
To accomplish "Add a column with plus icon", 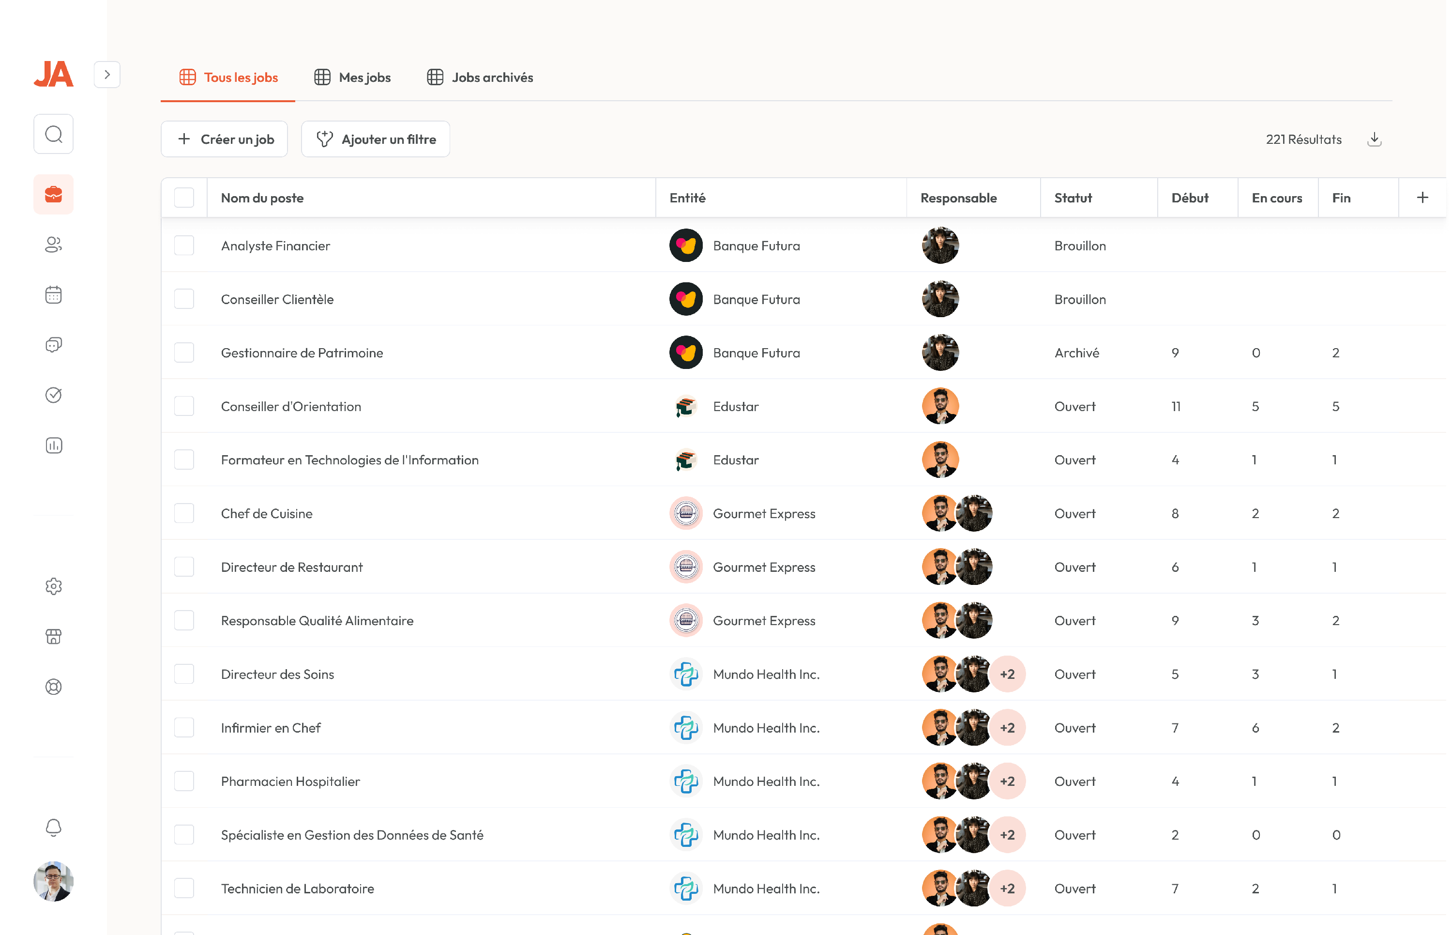I will click(x=1422, y=198).
